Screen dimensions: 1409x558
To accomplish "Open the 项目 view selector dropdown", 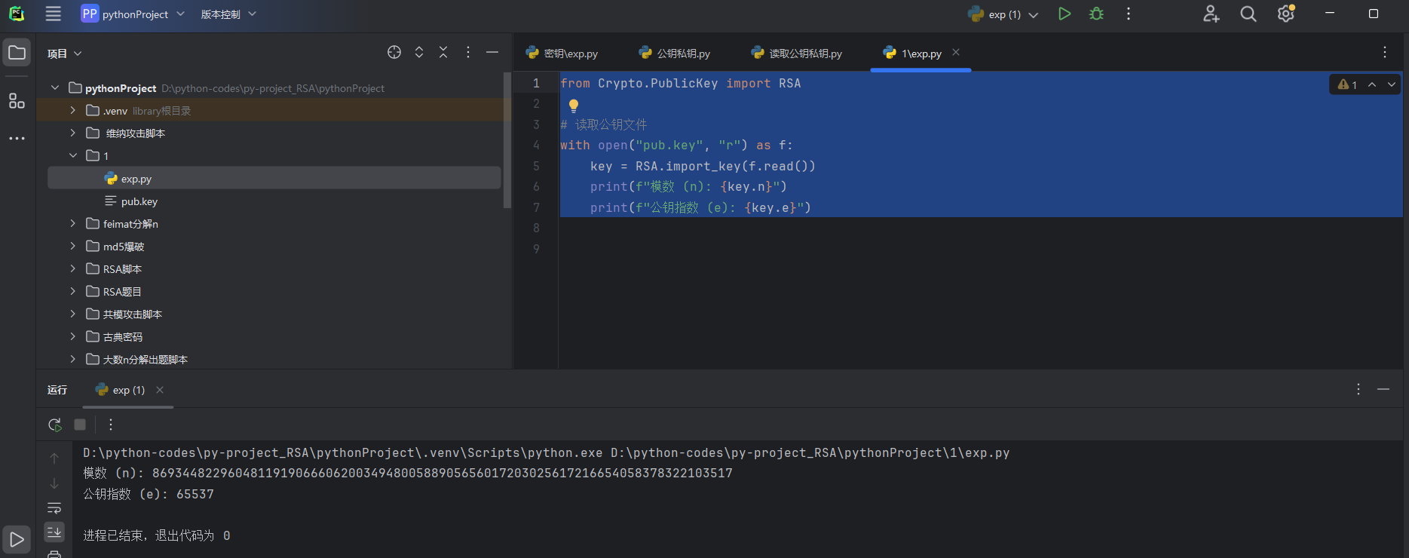I will click(64, 54).
